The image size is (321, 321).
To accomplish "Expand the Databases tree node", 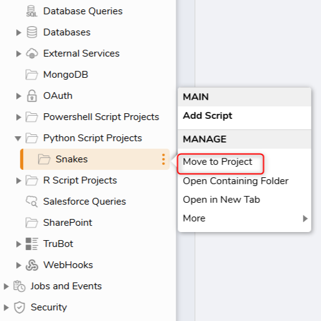I will [19, 32].
